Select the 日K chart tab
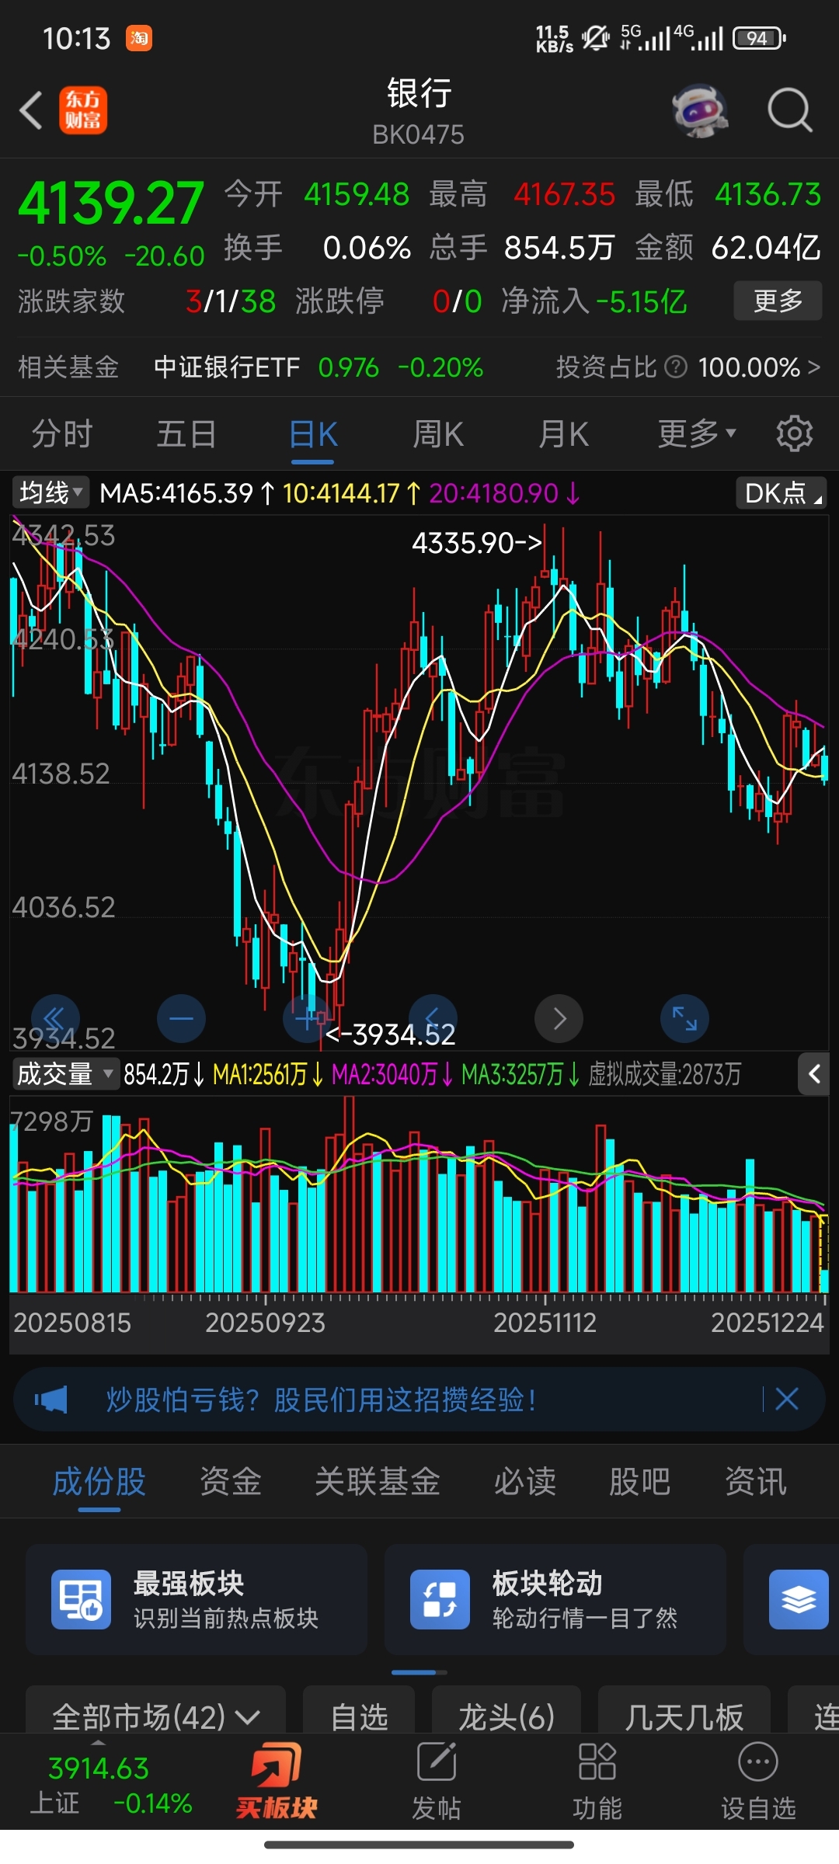The width and height of the screenshot is (839, 1864). pyautogui.click(x=313, y=433)
